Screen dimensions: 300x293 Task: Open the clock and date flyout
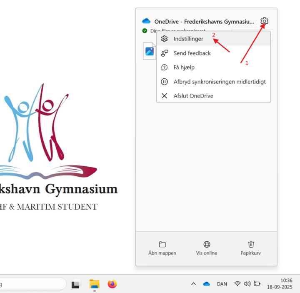(286, 284)
